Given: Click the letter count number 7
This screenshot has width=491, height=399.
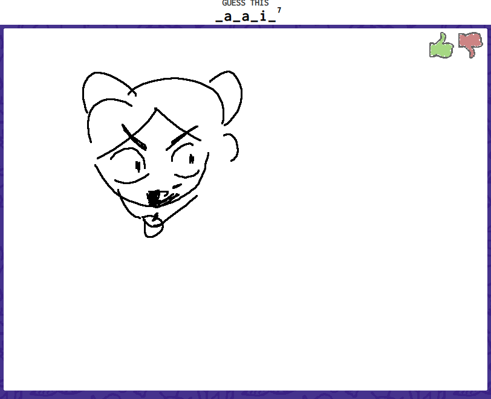Looking at the screenshot, I should [x=279, y=10].
